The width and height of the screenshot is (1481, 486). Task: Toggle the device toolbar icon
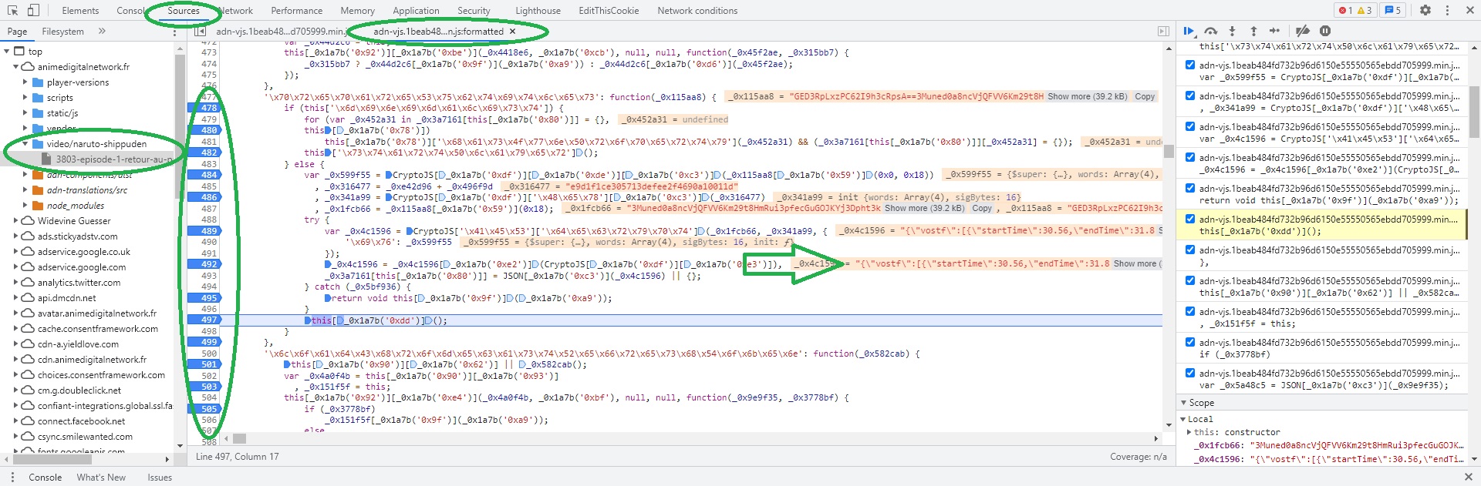click(33, 10)
